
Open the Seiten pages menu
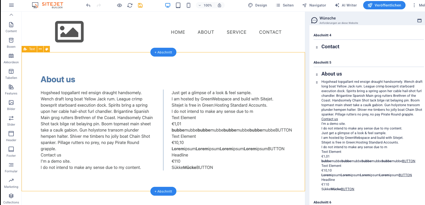(285, 5)
